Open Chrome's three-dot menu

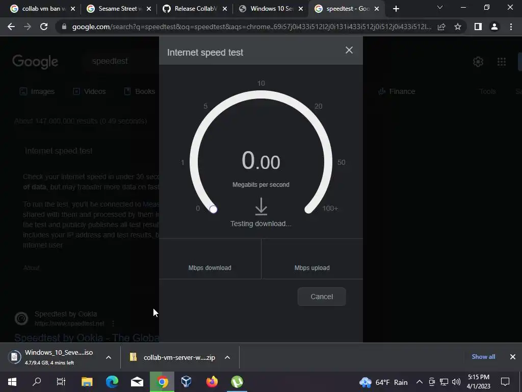511,27
